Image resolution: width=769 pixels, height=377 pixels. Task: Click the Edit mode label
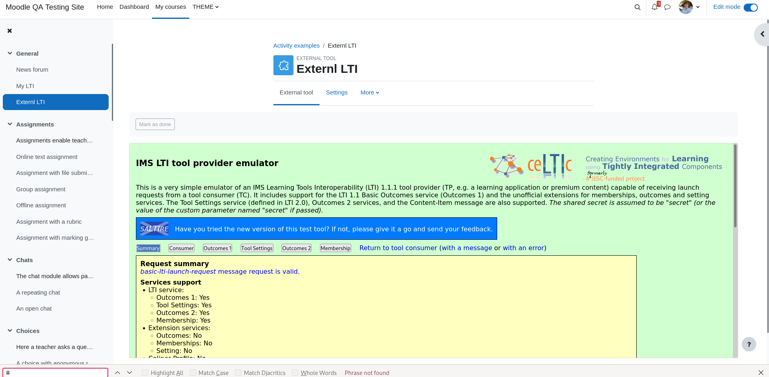coord(727,7)
